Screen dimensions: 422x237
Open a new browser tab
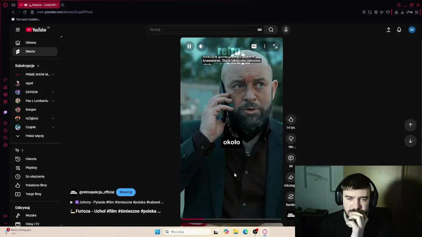(x=62, y=5)
